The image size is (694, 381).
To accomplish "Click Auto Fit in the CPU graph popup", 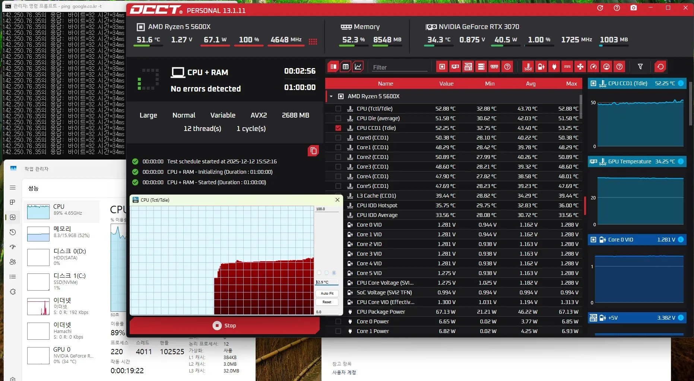I will (327, 294).
